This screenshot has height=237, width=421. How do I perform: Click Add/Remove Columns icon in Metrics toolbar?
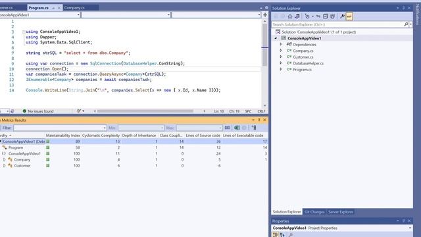pyautogui.click(x=254, y=128)
